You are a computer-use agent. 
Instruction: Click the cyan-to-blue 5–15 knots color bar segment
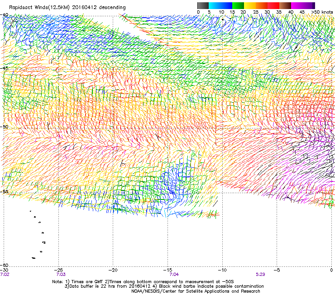220,5
